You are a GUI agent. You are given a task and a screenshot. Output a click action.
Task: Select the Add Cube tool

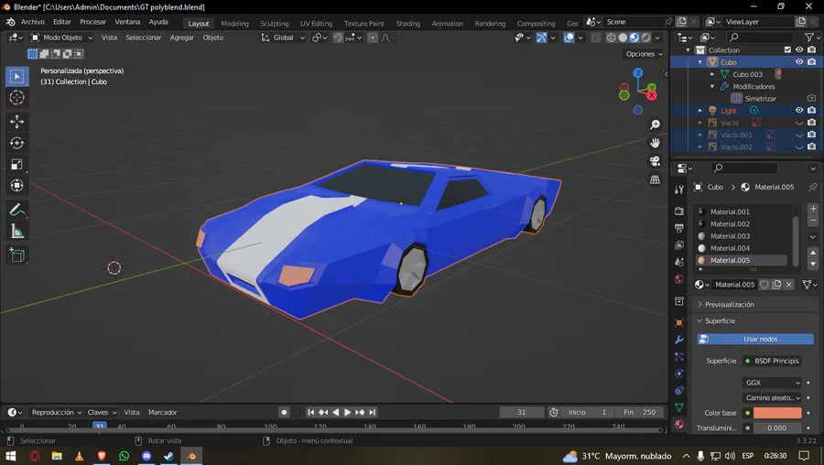click(x=16, y=255)
